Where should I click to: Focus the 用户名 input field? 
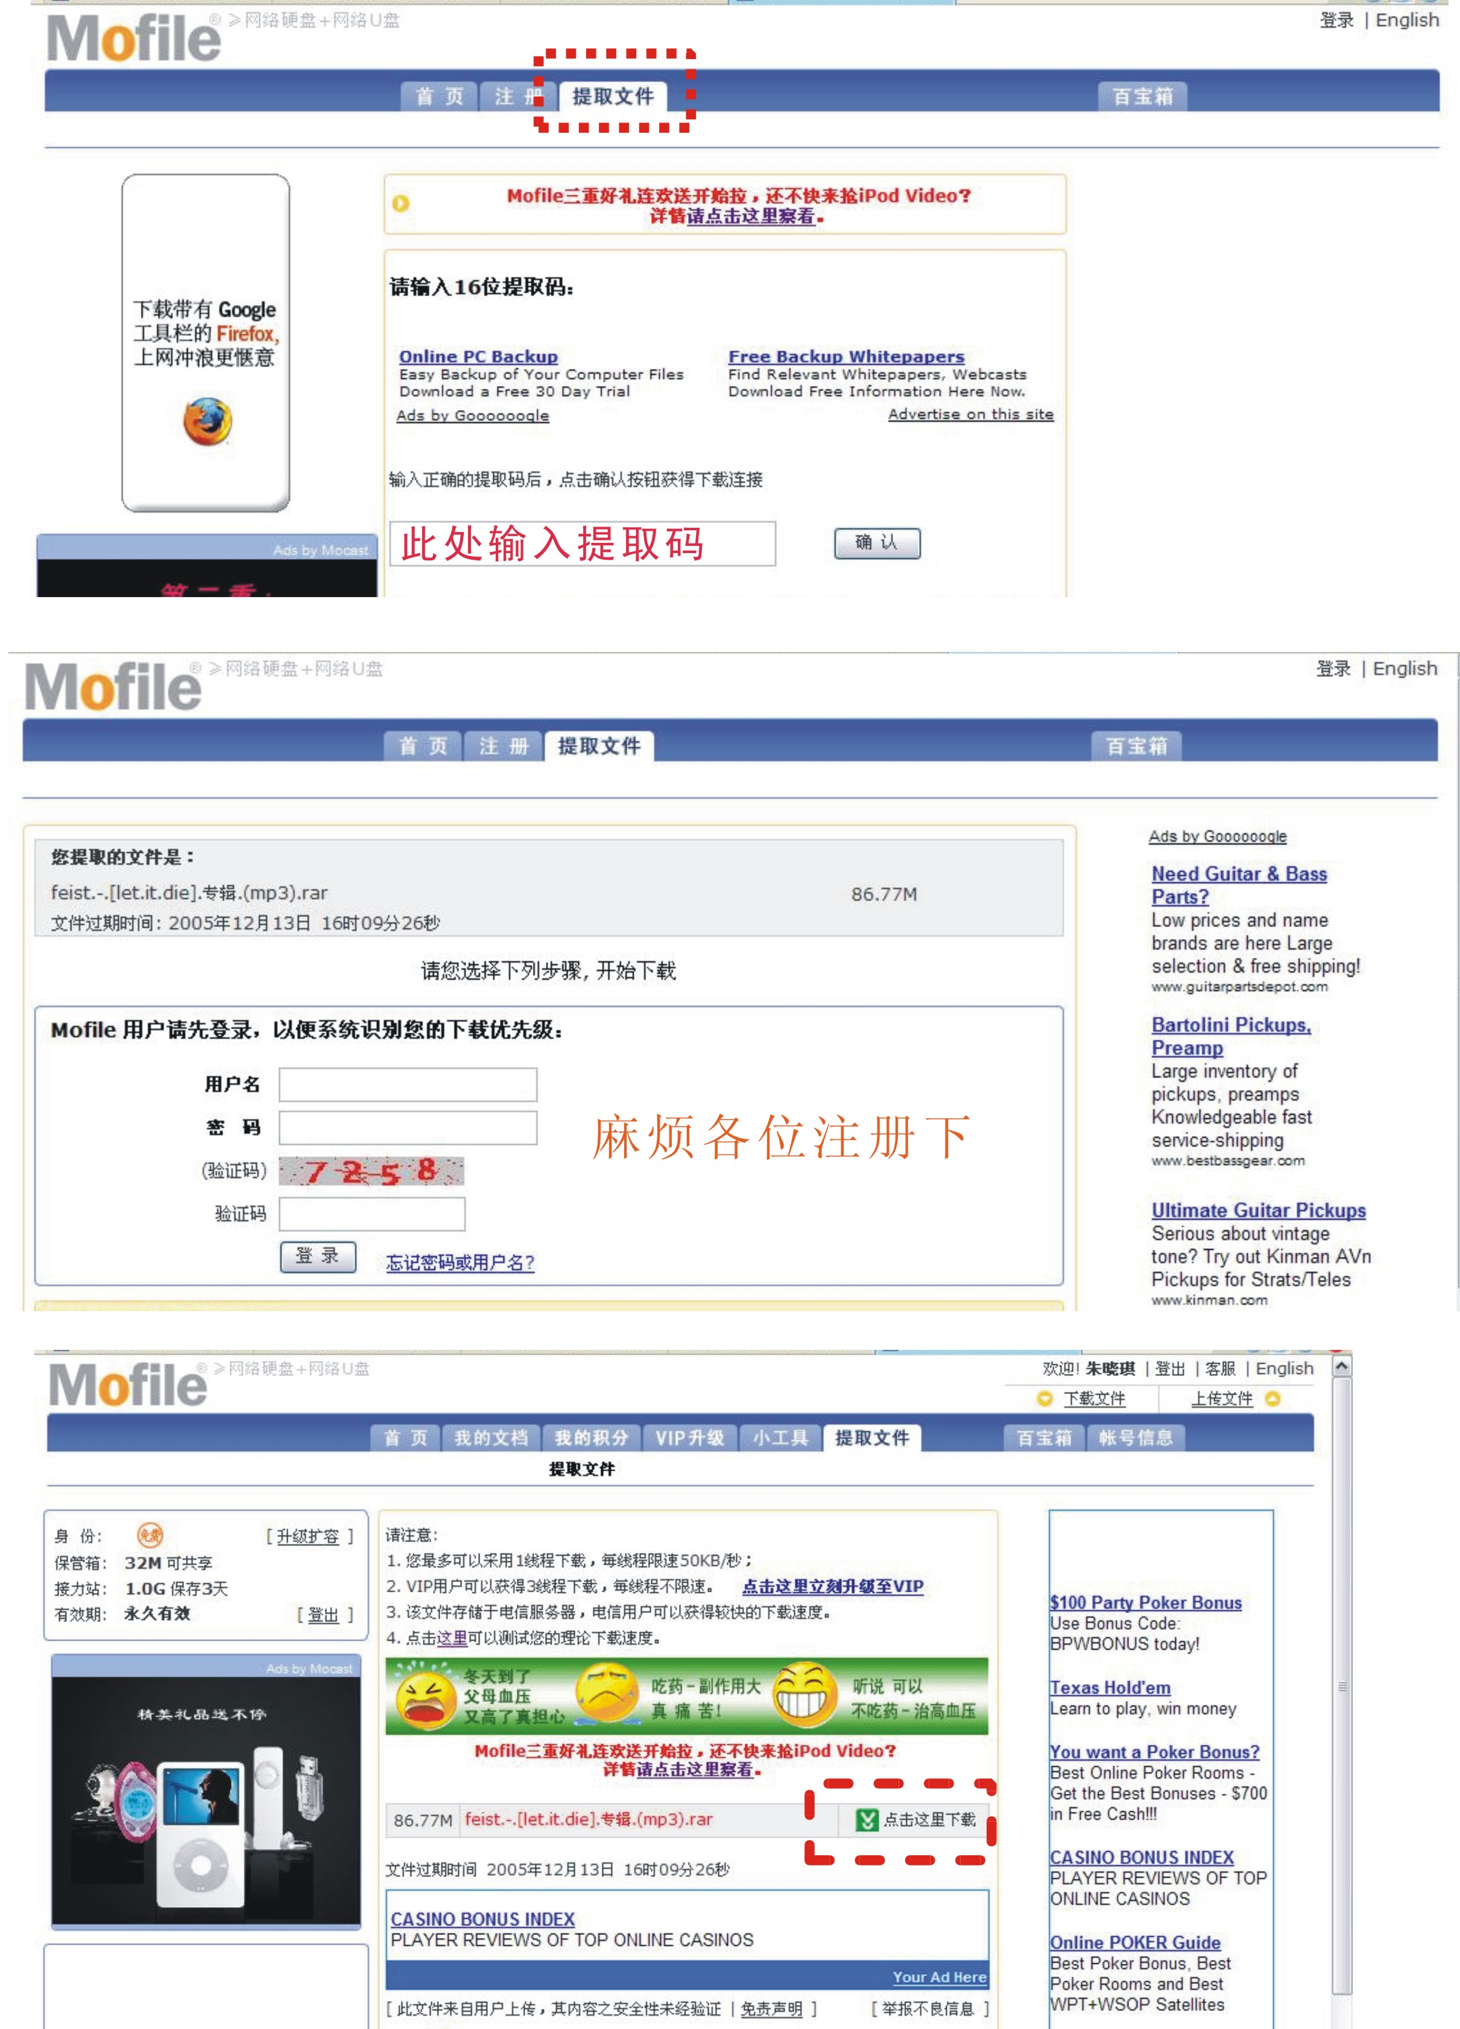[x=408, y=1084]
